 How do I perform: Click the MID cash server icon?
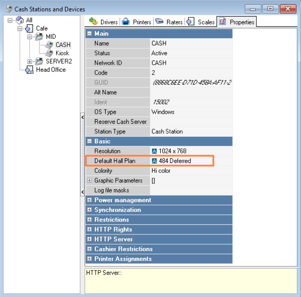[39, 37]
